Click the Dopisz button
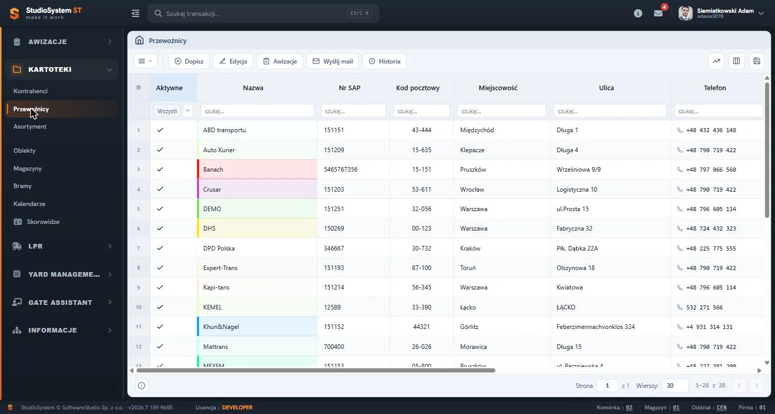Screen dimensions: 775x414 click(189, 61)
